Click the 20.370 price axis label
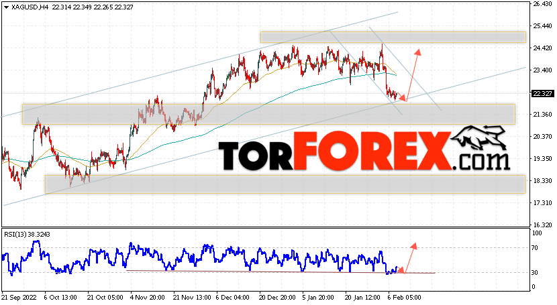The height and width of the screenshot is (305, 557). click(x=542, y=137)
